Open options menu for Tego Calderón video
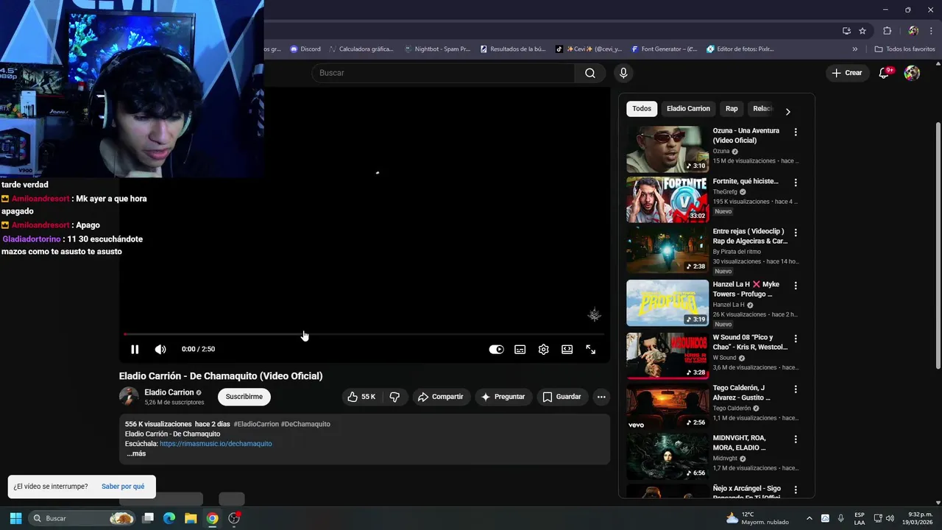The image size is (942, 530). pyautogui.click(x=796, y=389)
